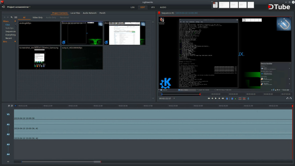Toggle the tile/list view icon
This screenshot has height=166, width=295.
16,18
